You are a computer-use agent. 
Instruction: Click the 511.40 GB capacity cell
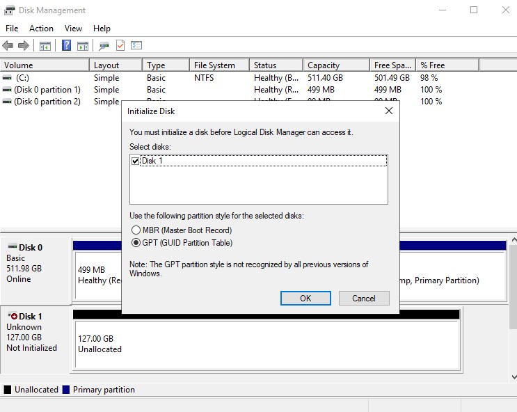(x=325, y=78)
